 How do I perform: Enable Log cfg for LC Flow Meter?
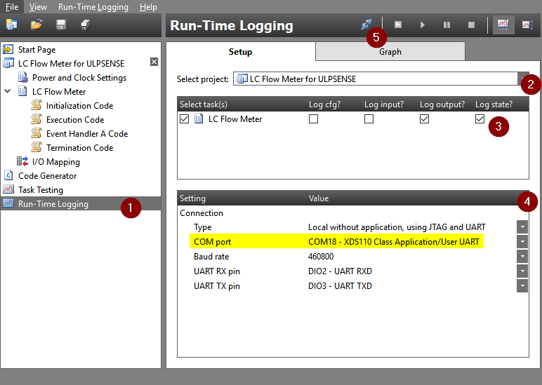click(314, 119)
